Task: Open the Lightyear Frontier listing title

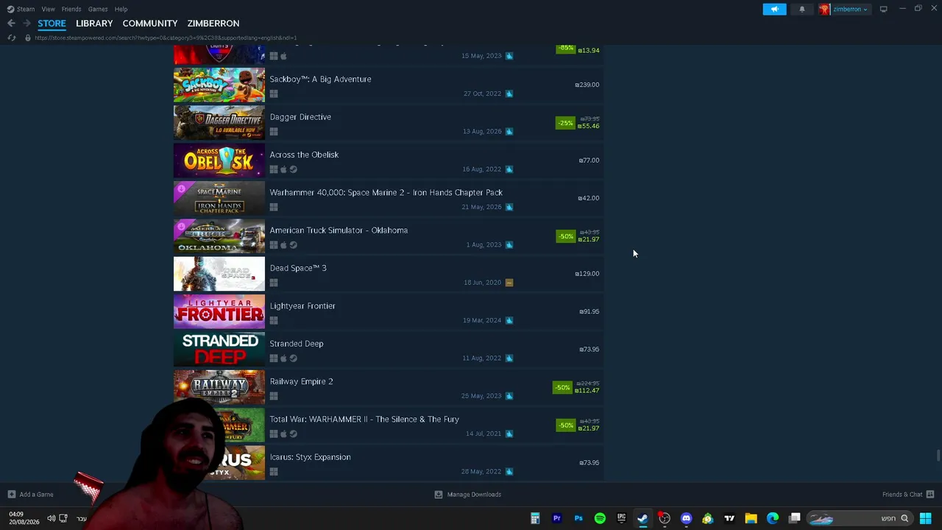Action: coord(302,305)
